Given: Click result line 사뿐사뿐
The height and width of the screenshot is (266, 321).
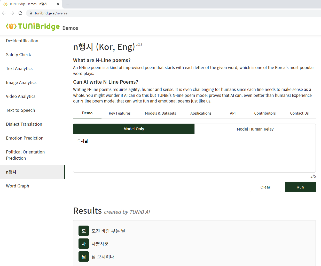Looking at the screenshot, I should pyautogui.click(x=100, y=244).
